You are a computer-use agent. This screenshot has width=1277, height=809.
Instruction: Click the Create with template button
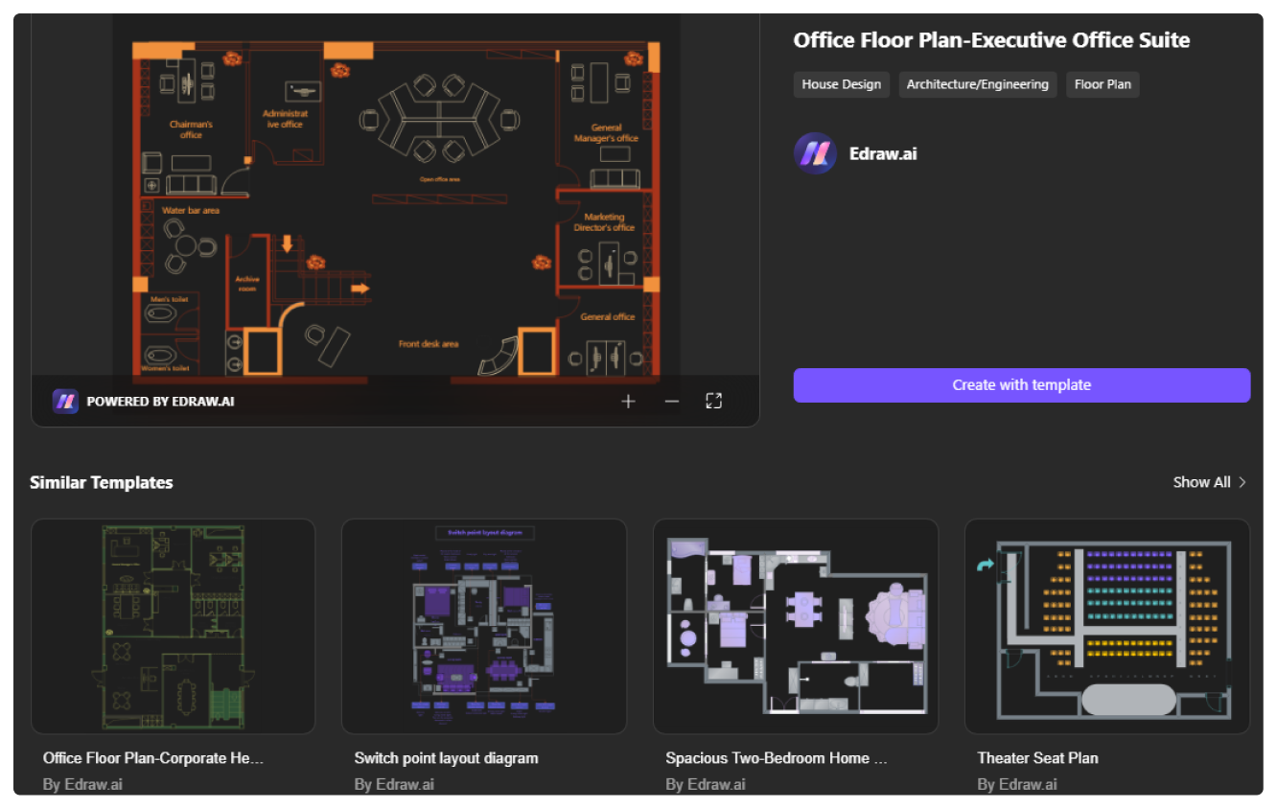click(x=1022, y=385)
